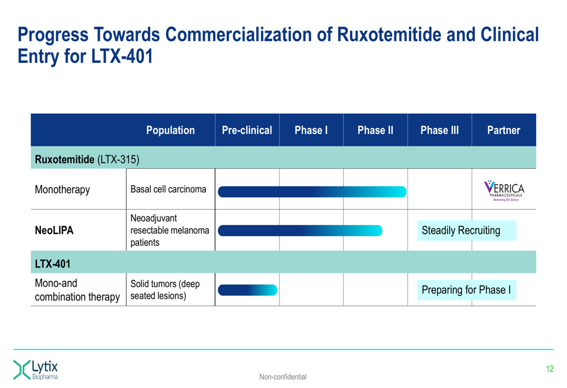Select the Phase II column header
The height and width of the screenshot is (388, 567).
pos(375,130)
